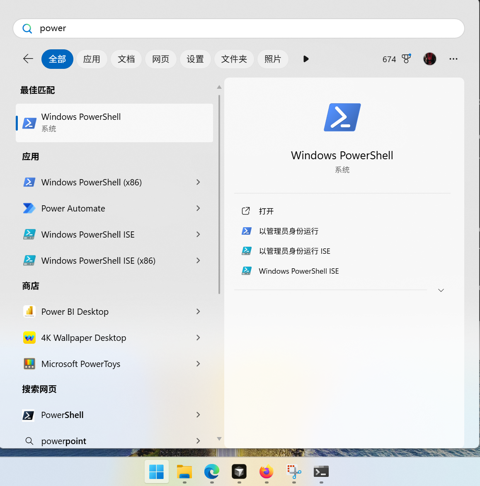
Task: Expand more actions with the down chevron
Action: point(441,290)
